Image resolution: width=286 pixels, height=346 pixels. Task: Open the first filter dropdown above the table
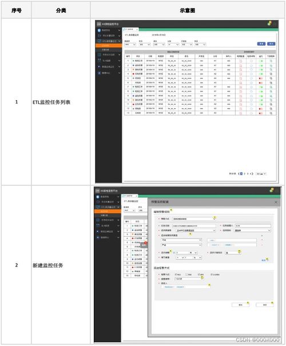click(x=130, y=45)
